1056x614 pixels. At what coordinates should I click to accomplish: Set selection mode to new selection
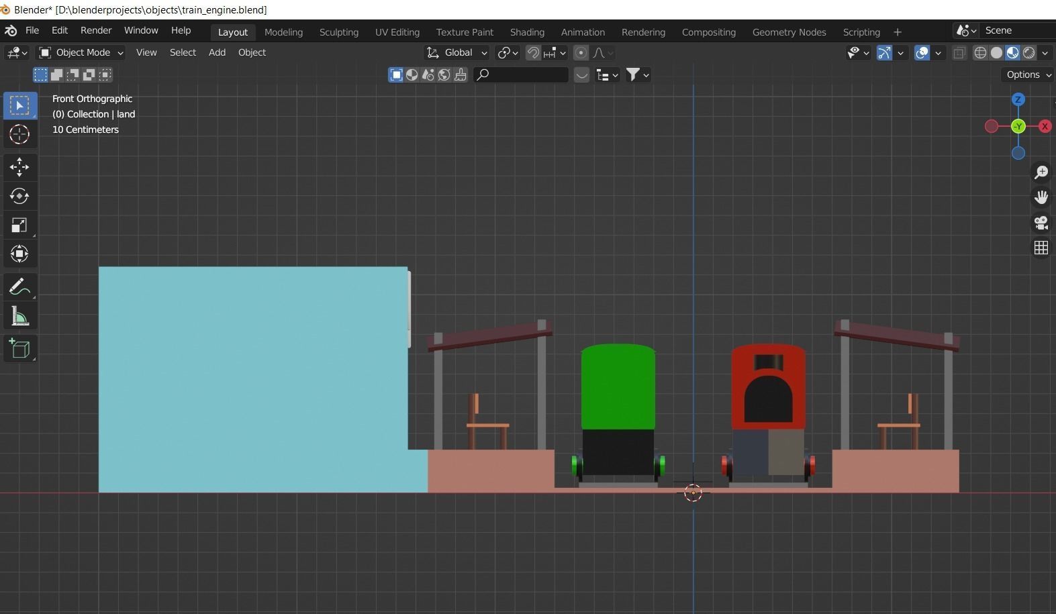tap(41, 74)
